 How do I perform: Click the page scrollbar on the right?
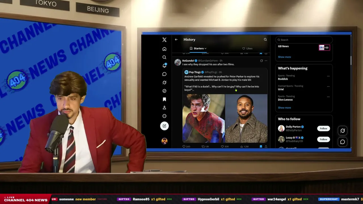pyautogui.click(x=351, y=60)
